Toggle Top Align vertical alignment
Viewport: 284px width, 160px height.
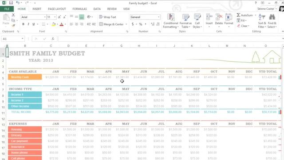[x=71, y=17]
